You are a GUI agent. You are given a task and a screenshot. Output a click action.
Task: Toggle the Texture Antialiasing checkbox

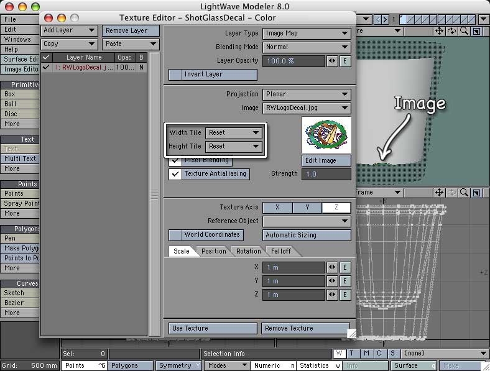click(175, 174)
